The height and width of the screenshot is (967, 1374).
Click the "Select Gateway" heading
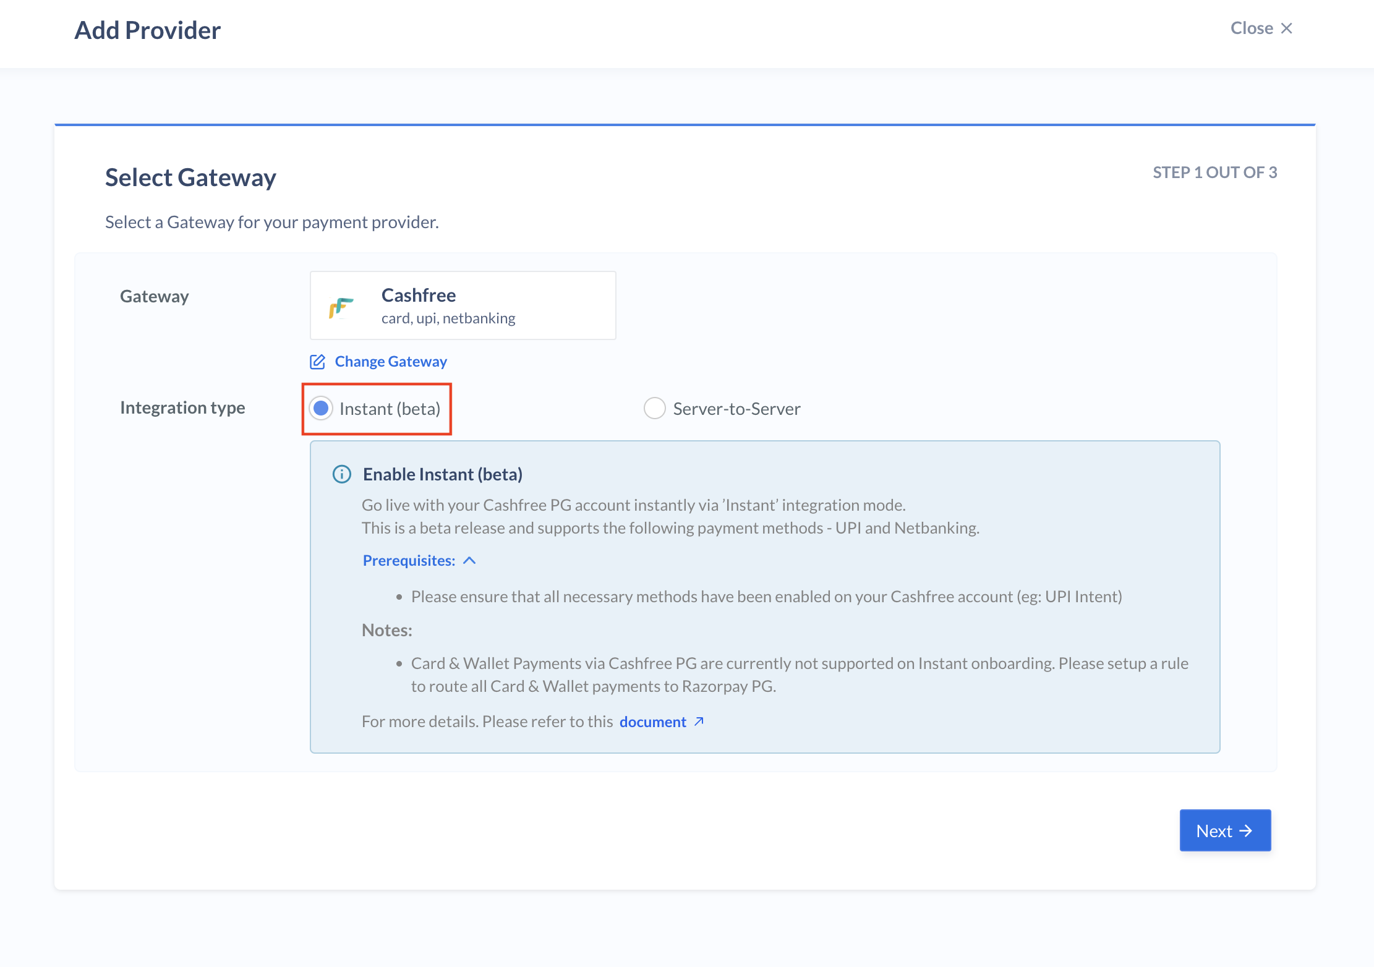coord(190,178)
